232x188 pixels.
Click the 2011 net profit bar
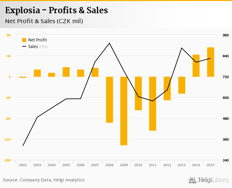click(x=153, y=104)
